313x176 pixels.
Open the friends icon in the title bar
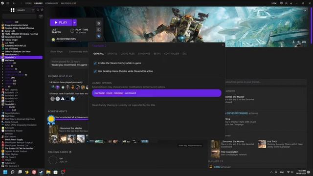coord(286,3)
